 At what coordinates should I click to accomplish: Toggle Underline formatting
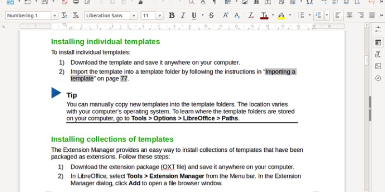[194, 15]
